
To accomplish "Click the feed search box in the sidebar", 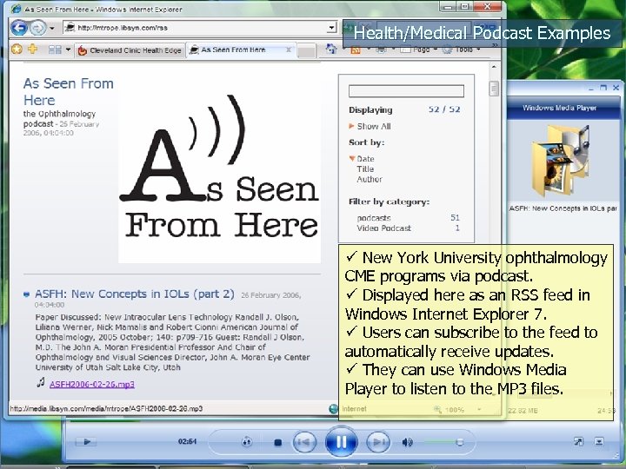I will [406, 91].
